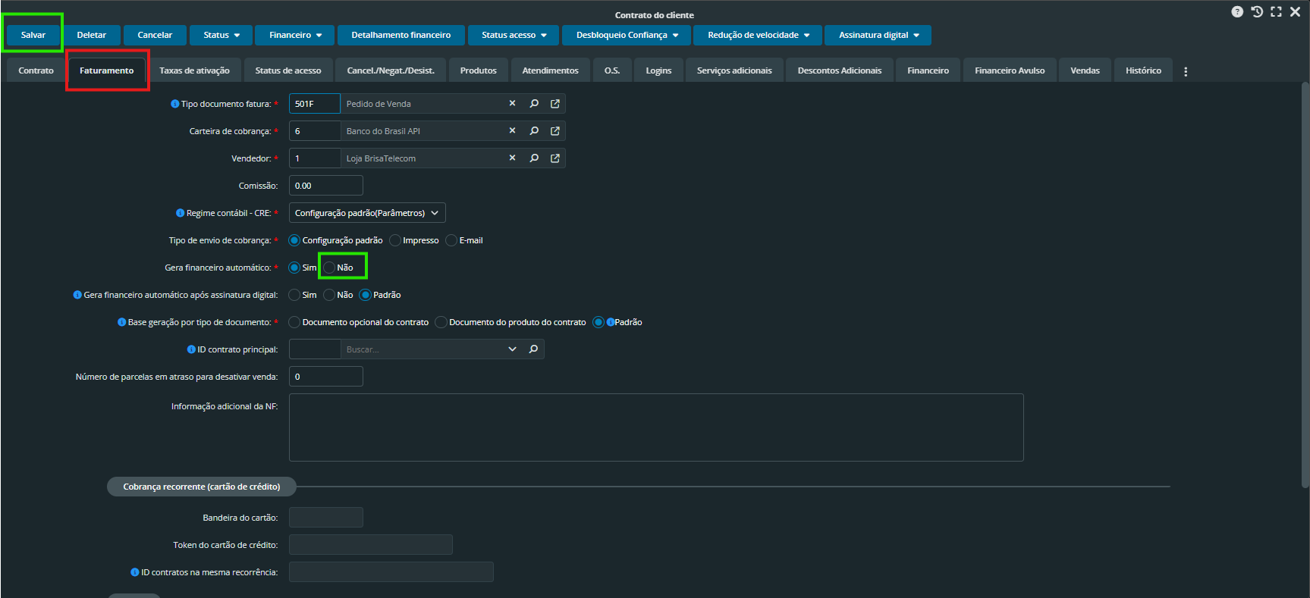Open the Status acesso dropdown menu
1310x598 pixels.
coord(514,35)
